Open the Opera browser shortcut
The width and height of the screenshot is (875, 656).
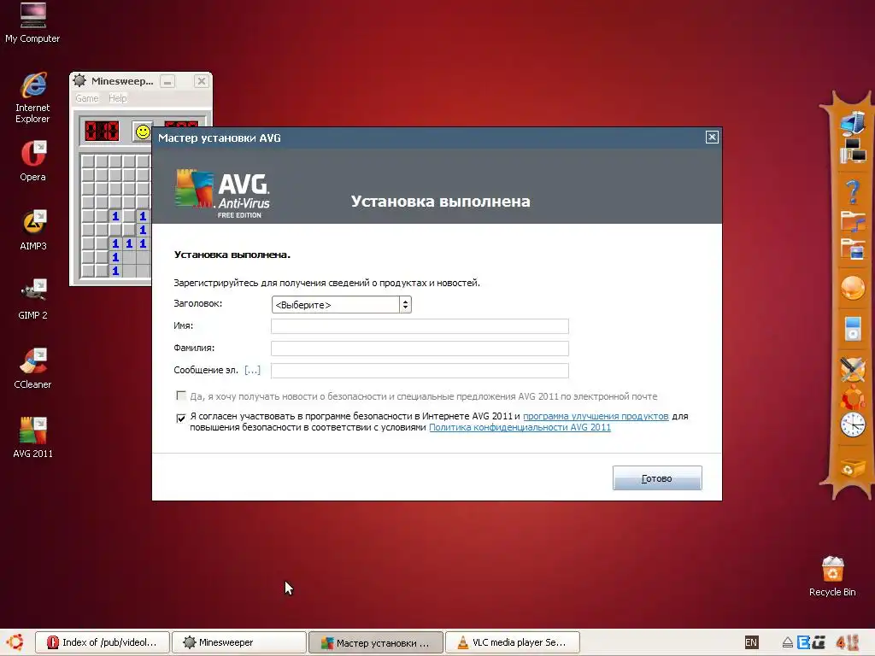tap(33, 161)
